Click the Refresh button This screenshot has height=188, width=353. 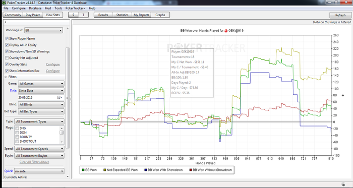pyautogui.click(x=340, y=15)
